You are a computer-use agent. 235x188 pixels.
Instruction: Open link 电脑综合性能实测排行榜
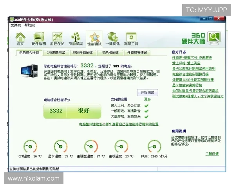190,74
